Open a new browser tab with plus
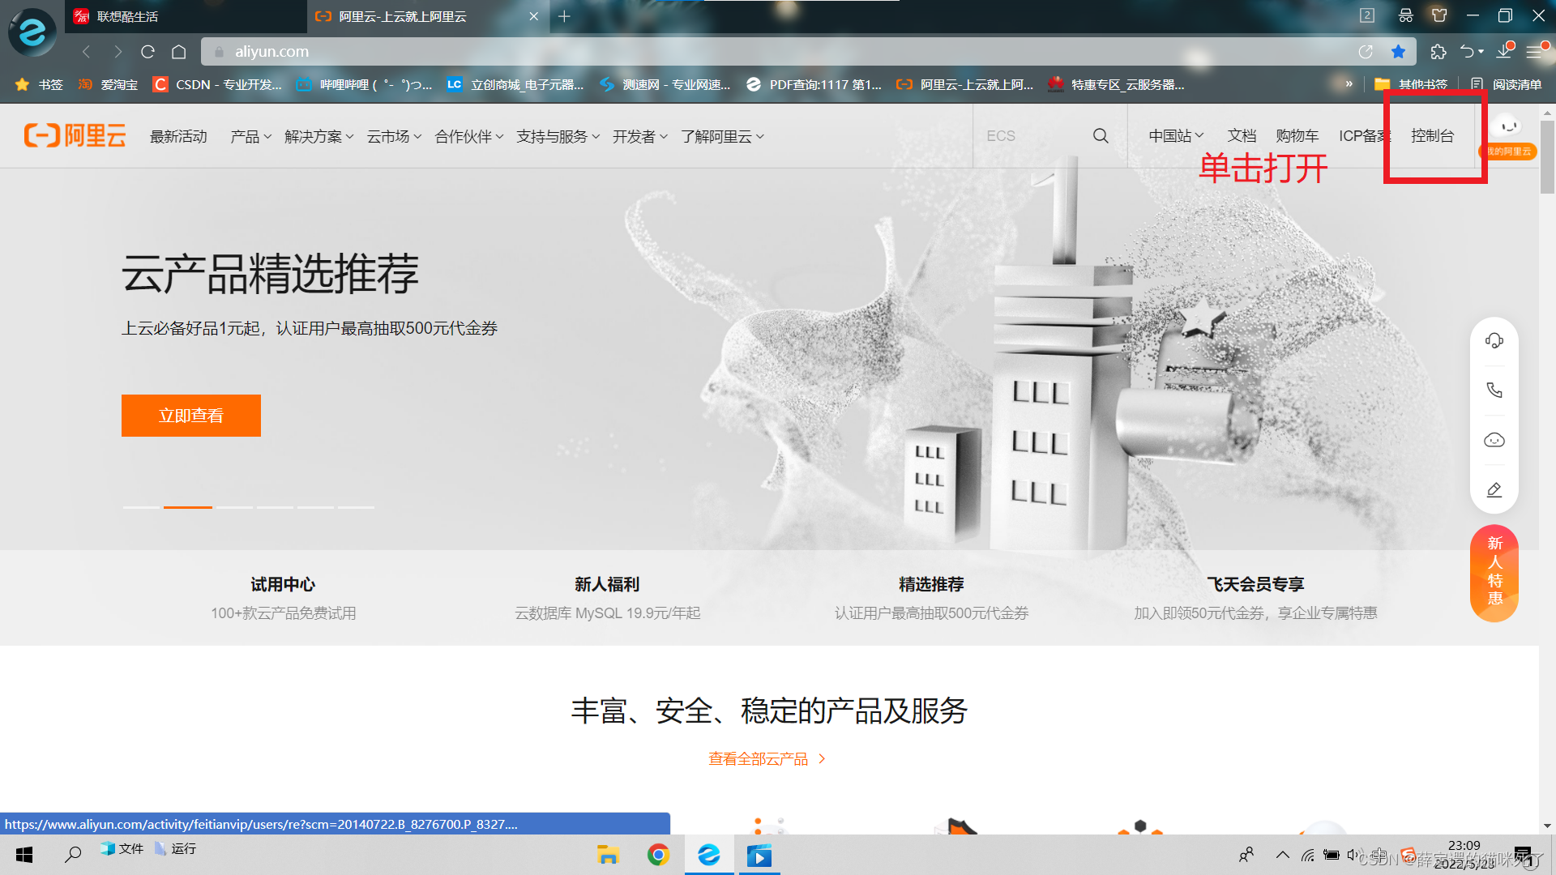 [x=565, y=16]
